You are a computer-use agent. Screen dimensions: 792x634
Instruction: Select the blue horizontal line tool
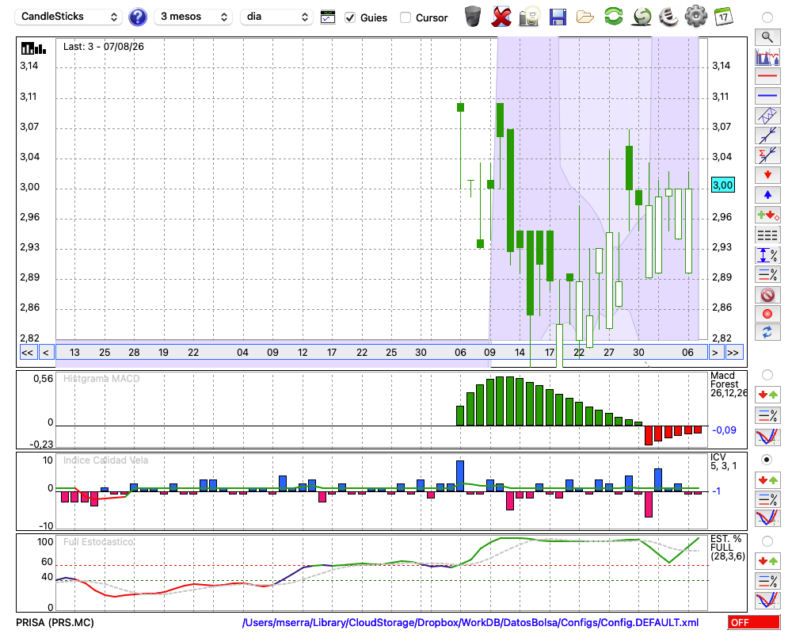pos(767,96)
